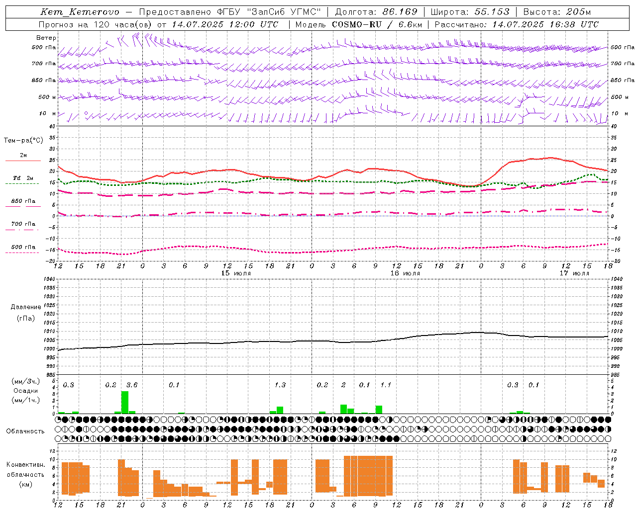This screenshot has width=637, height=509.
Task: Click the '500 м' wind level label on left
Action: pyautogui.click(x=47, y=97)
